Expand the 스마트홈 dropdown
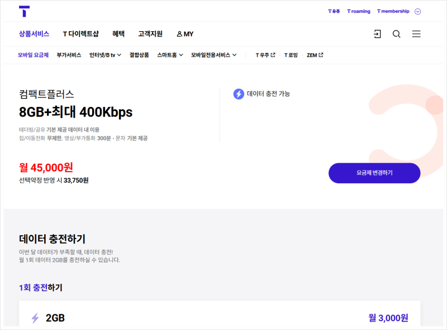 pyautogui.click(x=170, y=55)
